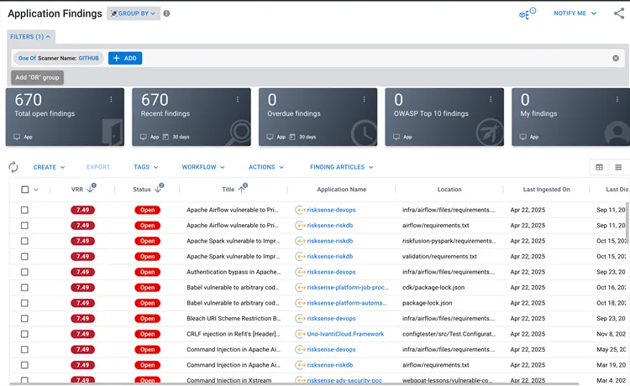Screen dimensions: 630x386
Task: Switch to the list view icon
Action: pyautogui.click(x=618, y=167)
